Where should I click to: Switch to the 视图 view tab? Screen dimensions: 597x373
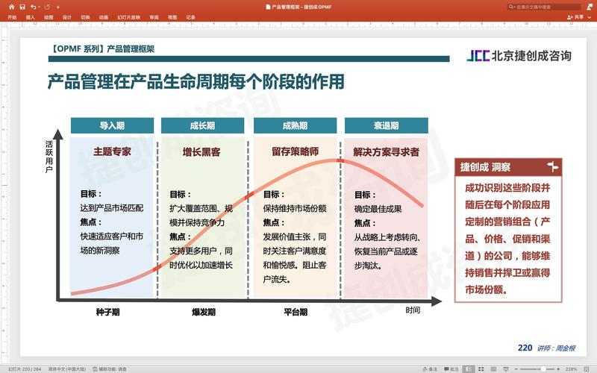(172, 17)
